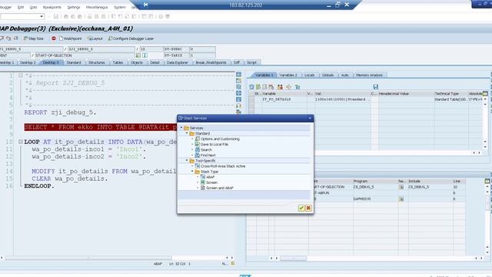
Task: Switch to the Globals tab
Action: pyautogui.click(x=327, y=75)
